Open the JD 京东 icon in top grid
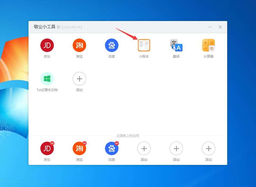 (47, 45)
